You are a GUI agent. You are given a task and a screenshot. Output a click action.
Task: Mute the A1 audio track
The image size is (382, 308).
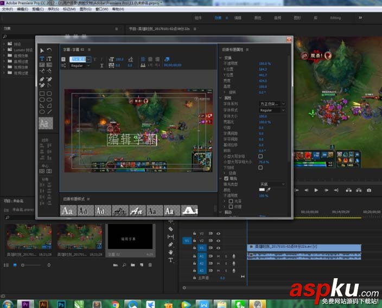[218, 256]
